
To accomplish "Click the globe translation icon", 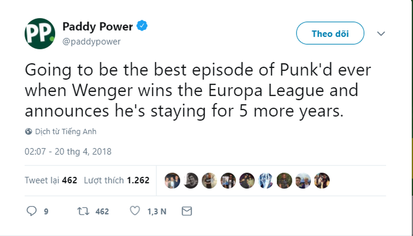I will click(28, 132).
